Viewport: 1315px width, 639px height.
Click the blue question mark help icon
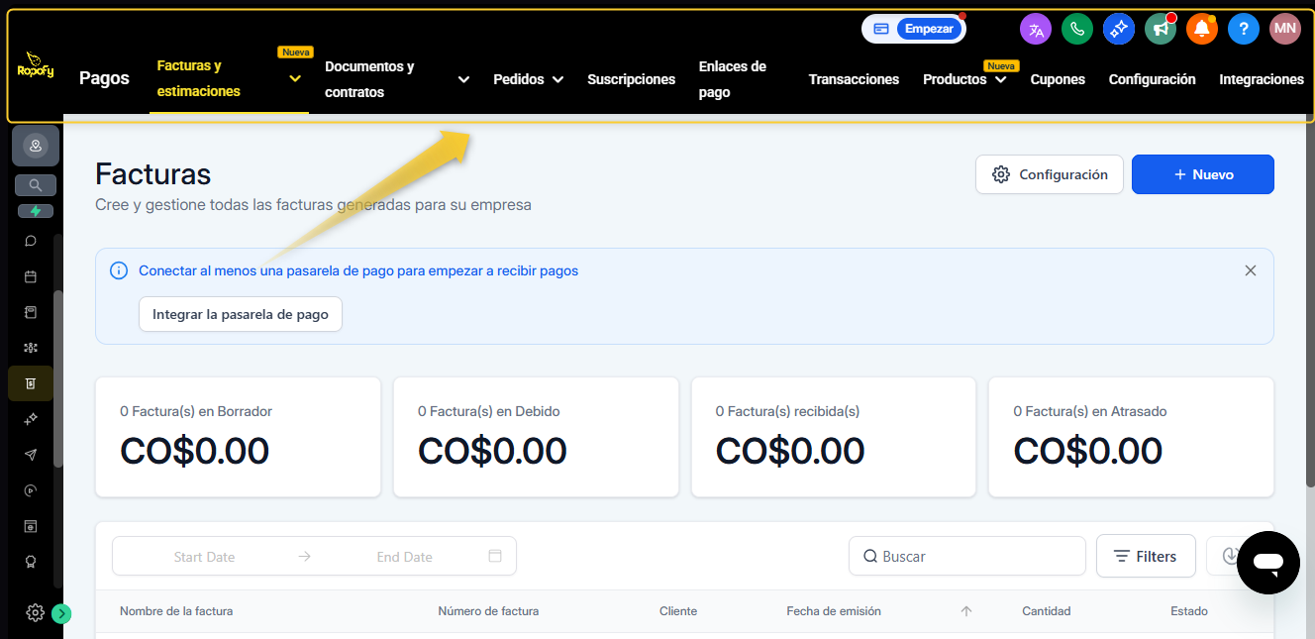tap(1244, 29)
